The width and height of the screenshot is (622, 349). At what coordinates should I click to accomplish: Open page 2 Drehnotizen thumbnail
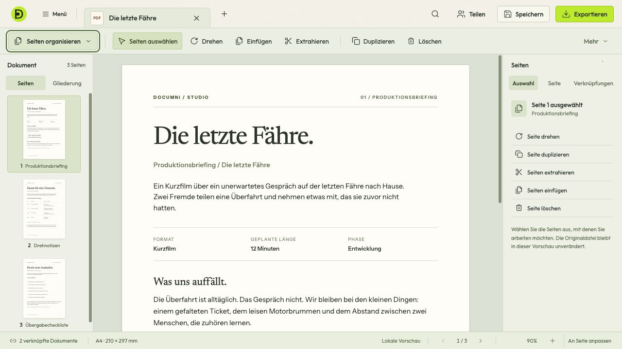tap(44, 213)
